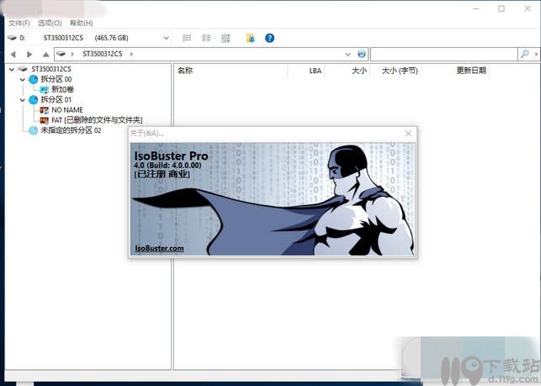Viewport: 541px width, 386px height.
Task: Click the deleted files FAT icon
Action: click(x=44, y=120)
